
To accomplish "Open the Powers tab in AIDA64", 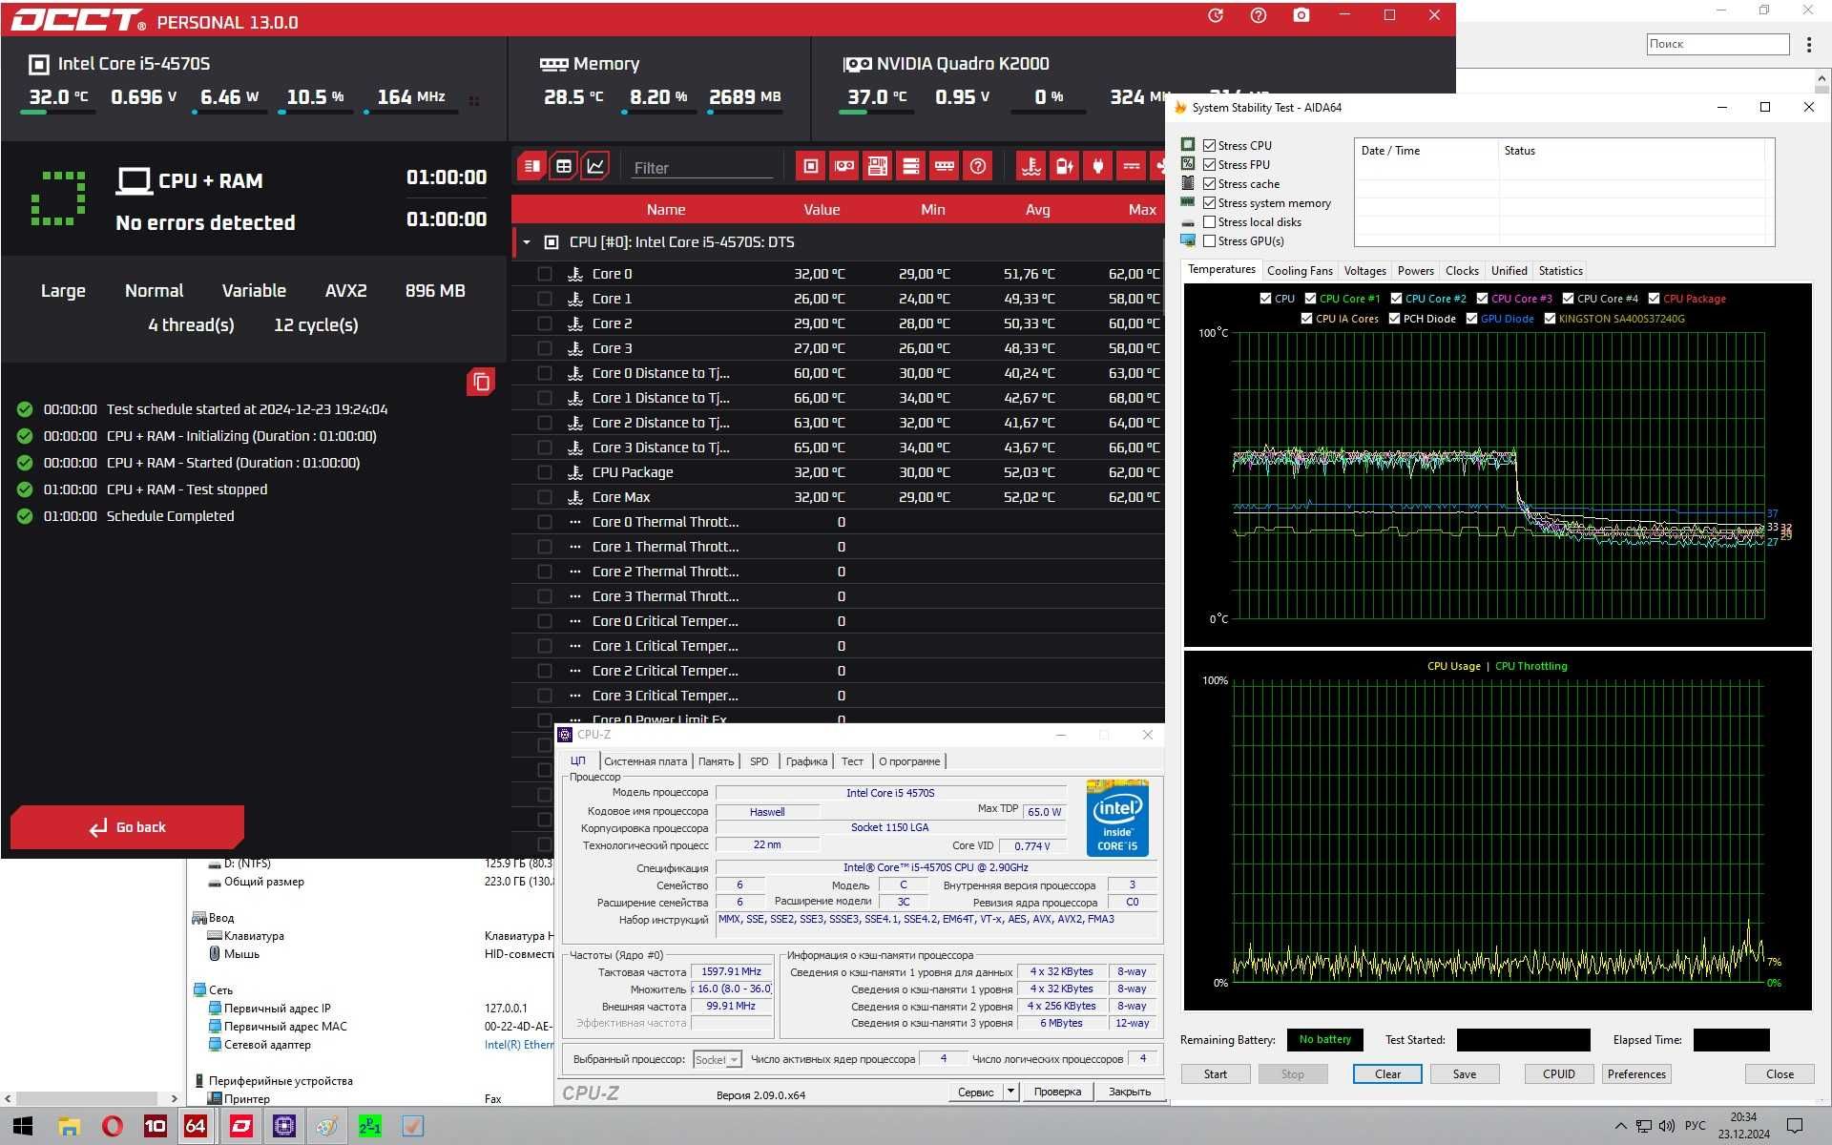I will point(1415,271).
